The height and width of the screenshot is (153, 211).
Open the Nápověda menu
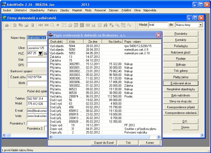point(150,10)
